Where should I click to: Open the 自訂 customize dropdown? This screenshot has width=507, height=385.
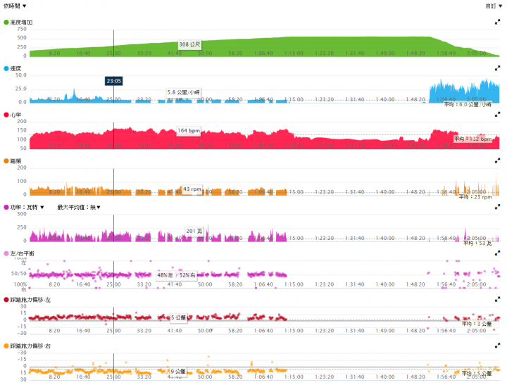tap(494, 6)
